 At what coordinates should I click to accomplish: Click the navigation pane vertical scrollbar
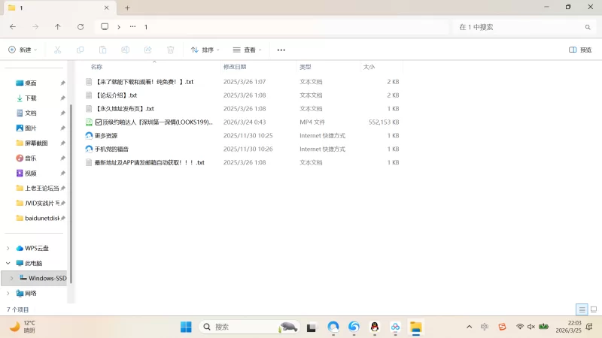point(70,188)
